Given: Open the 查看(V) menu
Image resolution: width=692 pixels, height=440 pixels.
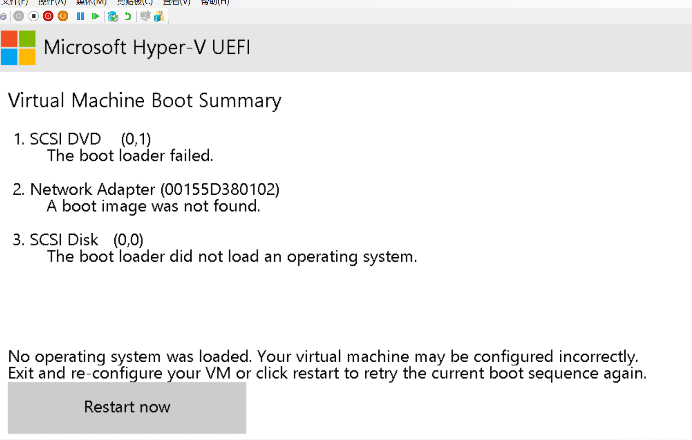Looking at the screenshot, I should pos(177,2).
